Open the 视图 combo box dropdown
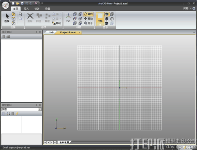 [x=40, y=109]
